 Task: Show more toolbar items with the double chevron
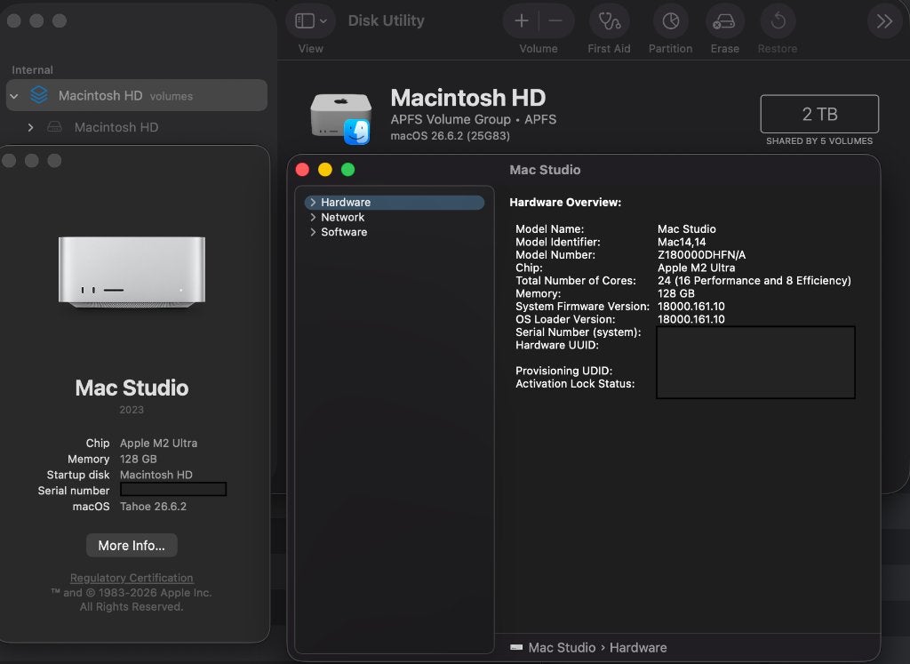pos(884,21)
